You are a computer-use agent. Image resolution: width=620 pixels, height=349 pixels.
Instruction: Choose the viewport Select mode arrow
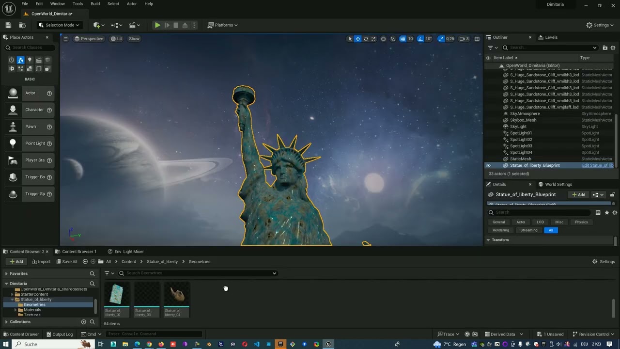point(350,39)
